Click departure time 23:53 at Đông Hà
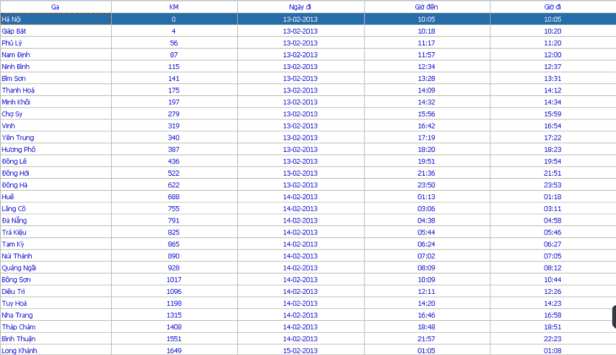Image resolution: width=616 pixels, height=355 pixels. 553,184
